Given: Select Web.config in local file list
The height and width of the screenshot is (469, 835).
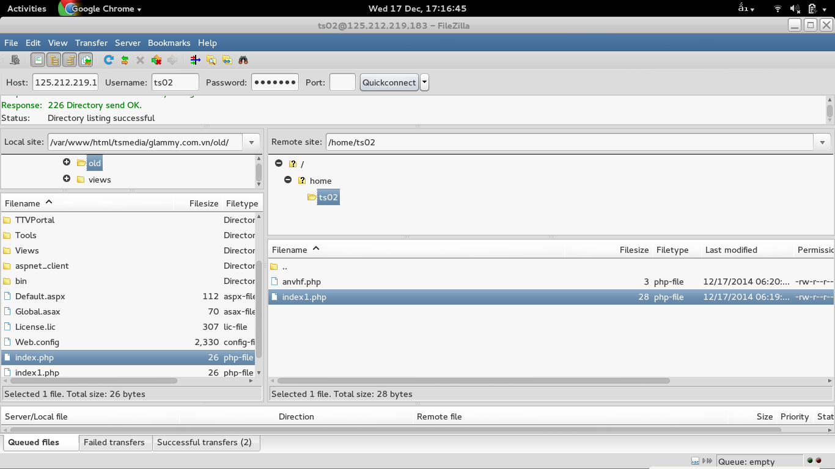Looking at the screenshot, I should (128, 342).
